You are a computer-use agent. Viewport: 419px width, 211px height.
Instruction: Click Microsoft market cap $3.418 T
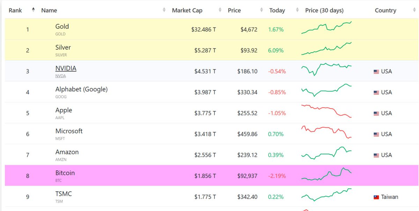[205, 134]
